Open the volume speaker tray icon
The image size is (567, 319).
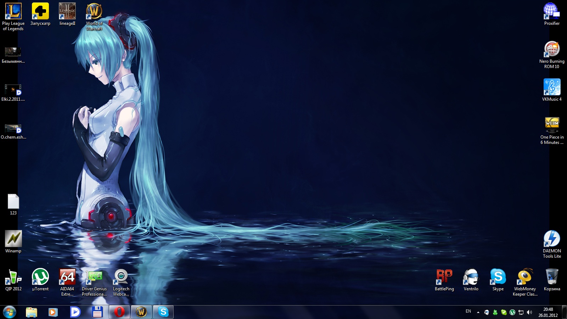tap(529, 312)
